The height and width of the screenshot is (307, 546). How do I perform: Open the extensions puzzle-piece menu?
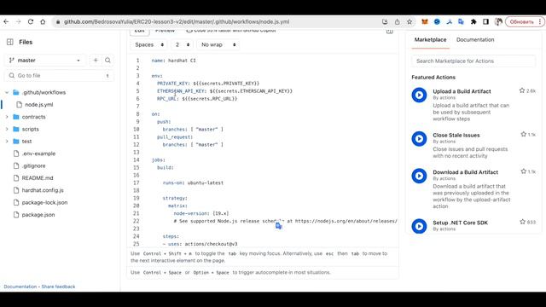(473, 21)
